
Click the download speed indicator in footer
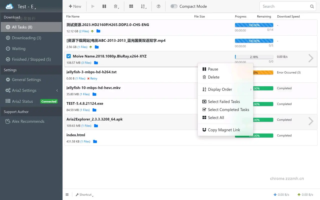(281, 194)
